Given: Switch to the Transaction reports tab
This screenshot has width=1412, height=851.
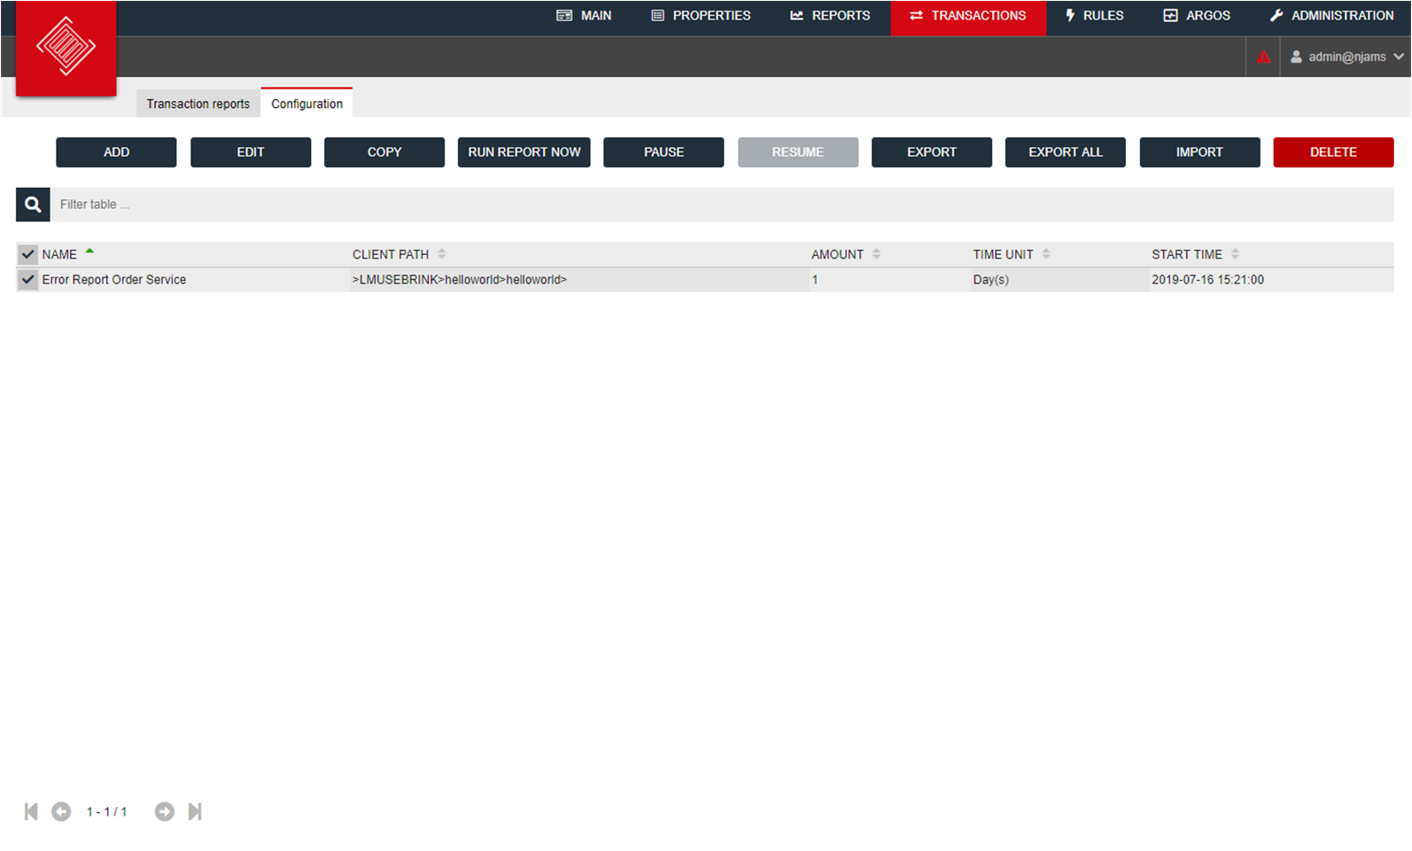Looking at the screenshot, I should [198, 104].
